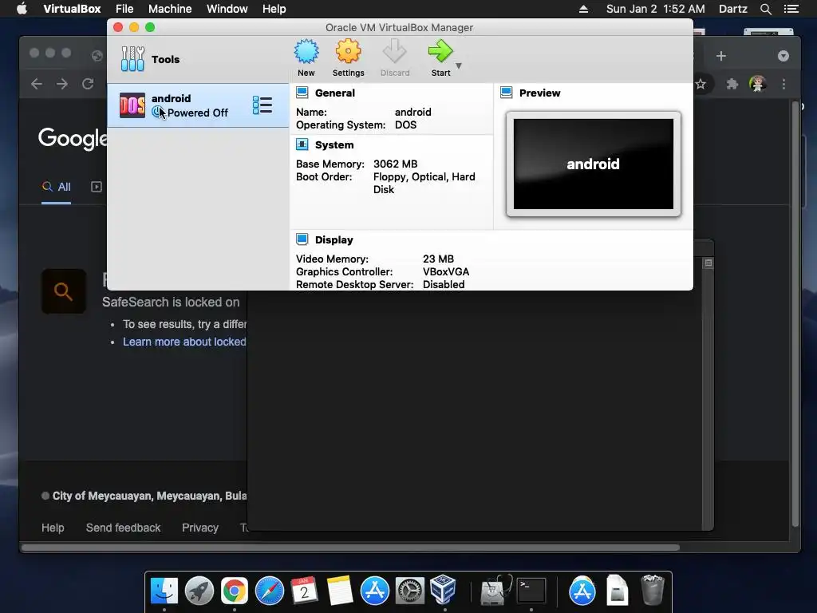
Task: Open Finder from the Dock
Action: 164,591
